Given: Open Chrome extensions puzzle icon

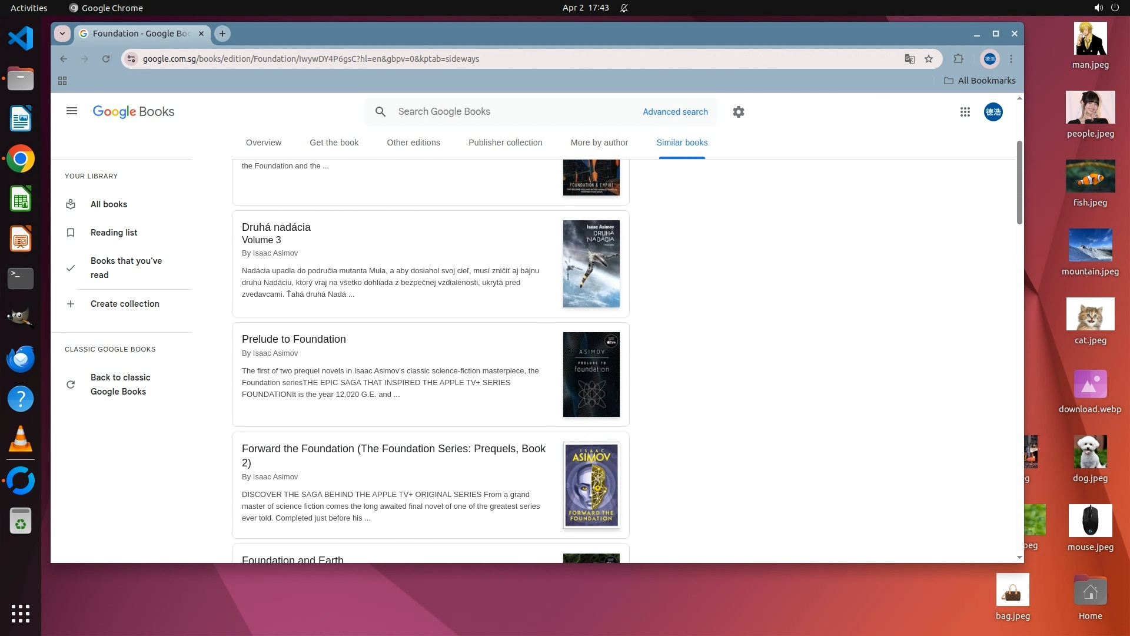Looking at the screenshot, I should pos(958,59).
